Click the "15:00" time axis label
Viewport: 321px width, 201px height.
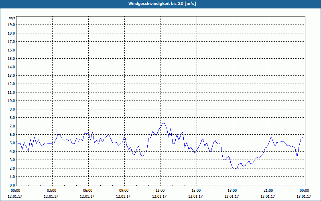[x=196, y=191]
